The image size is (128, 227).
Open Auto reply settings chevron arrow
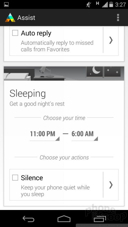coord(111,40)
